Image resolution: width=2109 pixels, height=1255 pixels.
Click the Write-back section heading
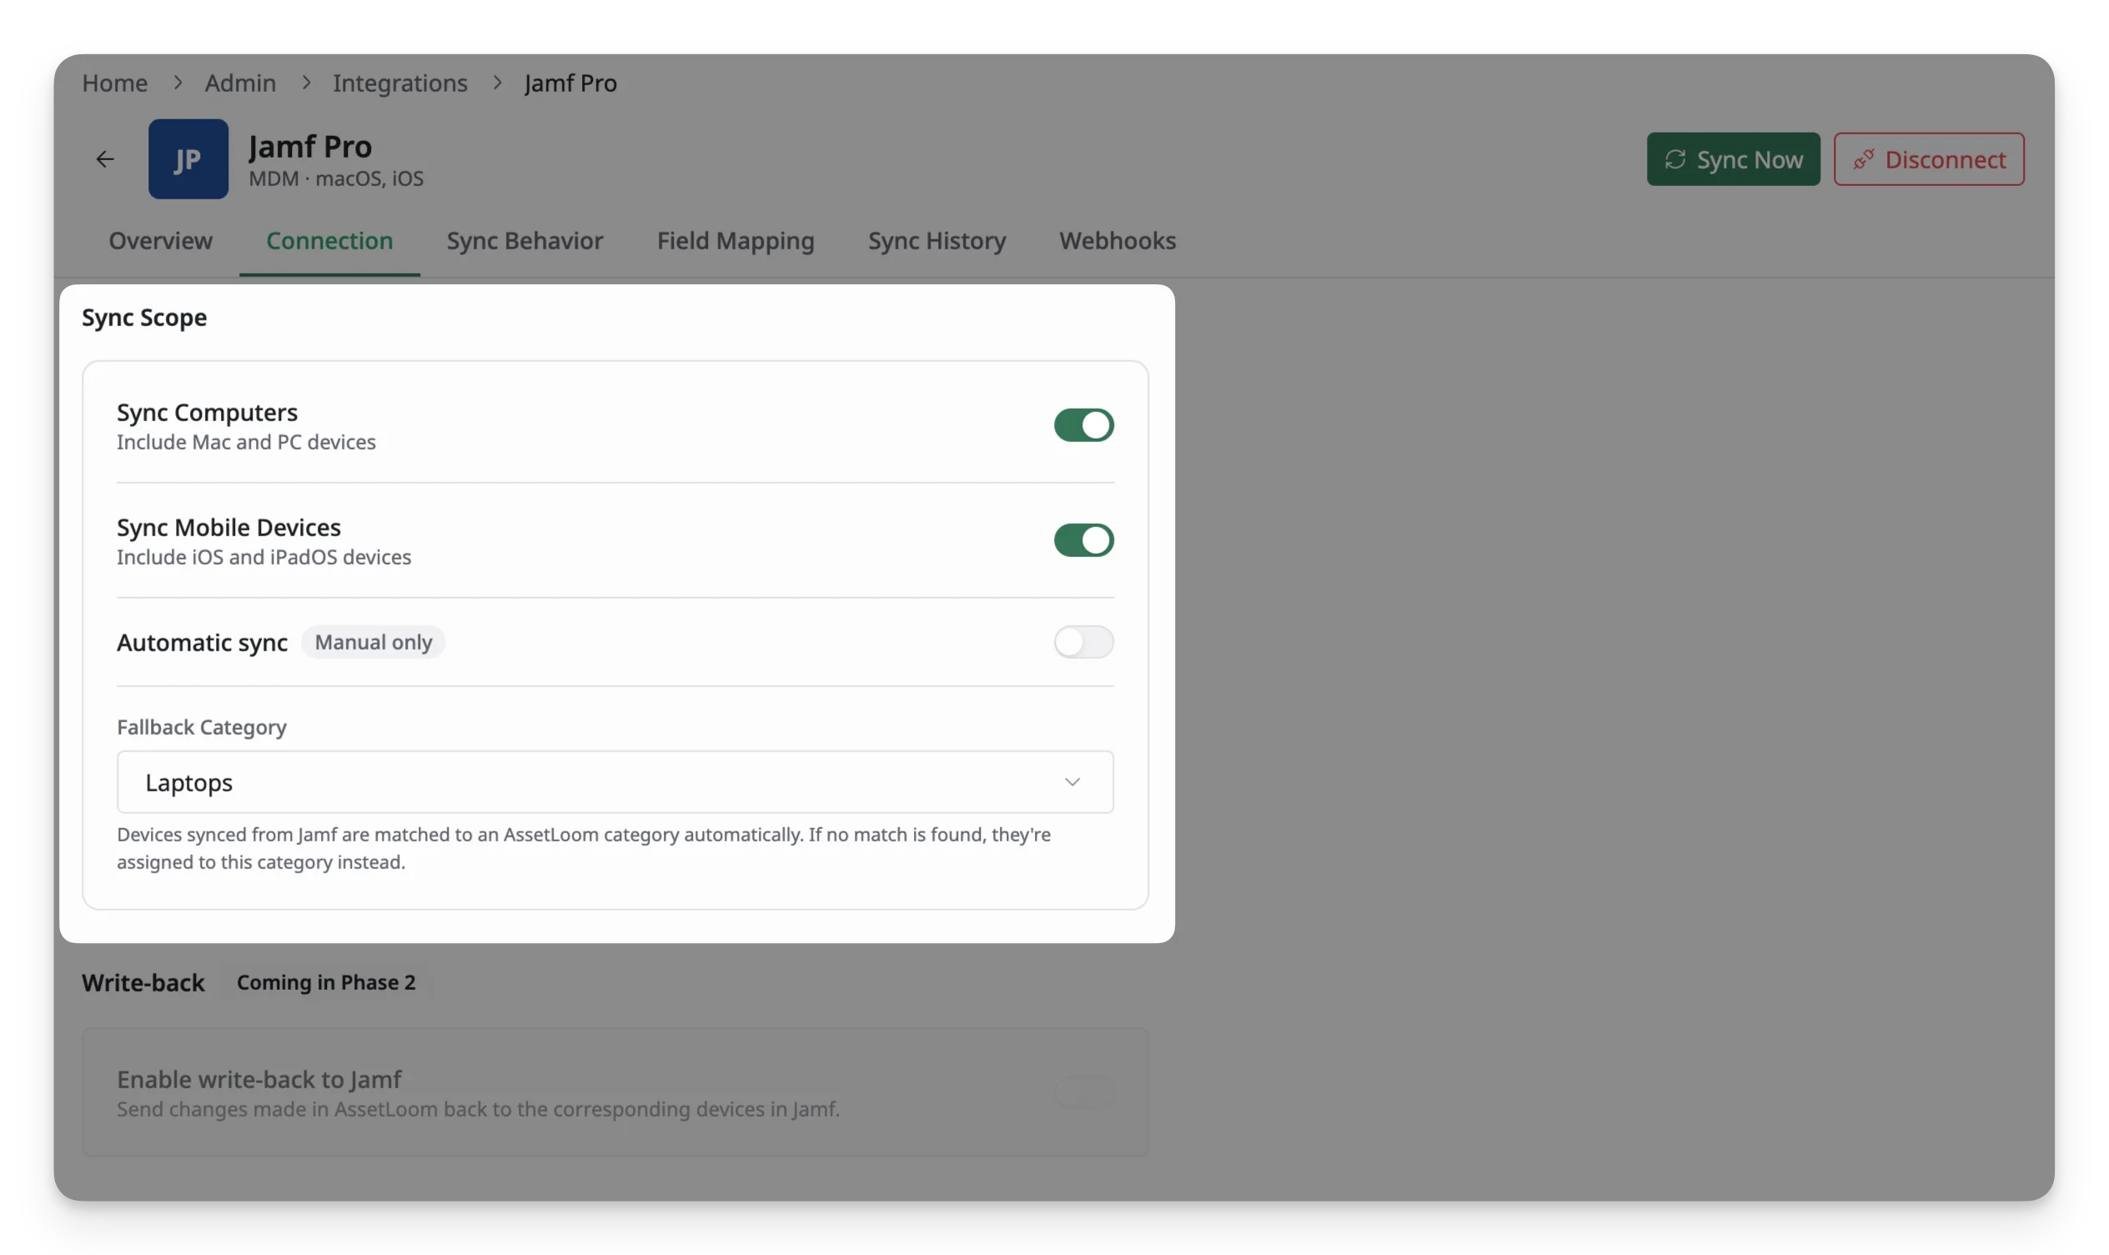click(143, 981)
